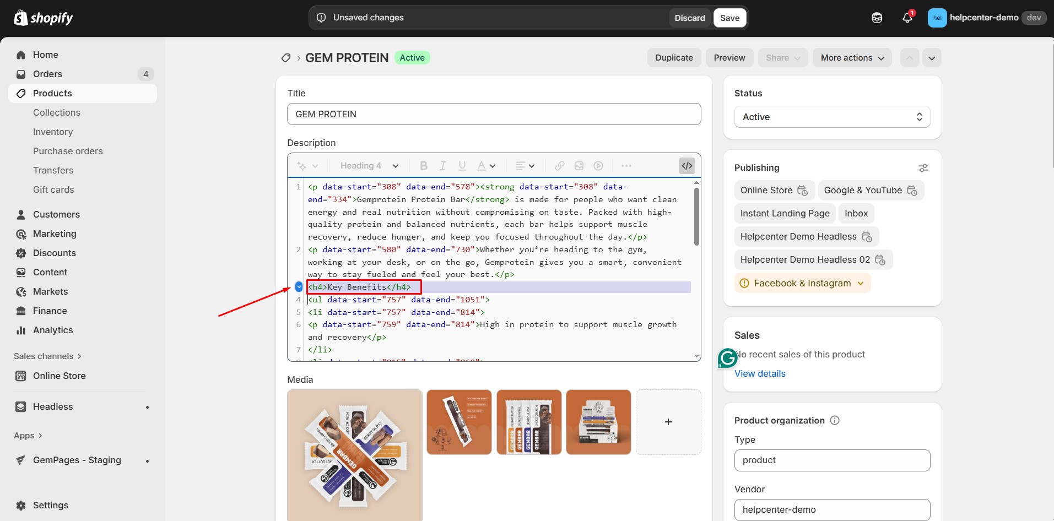Click the Save button
1054x521 pixels.
pyautogui.click(x=729, y=17)
